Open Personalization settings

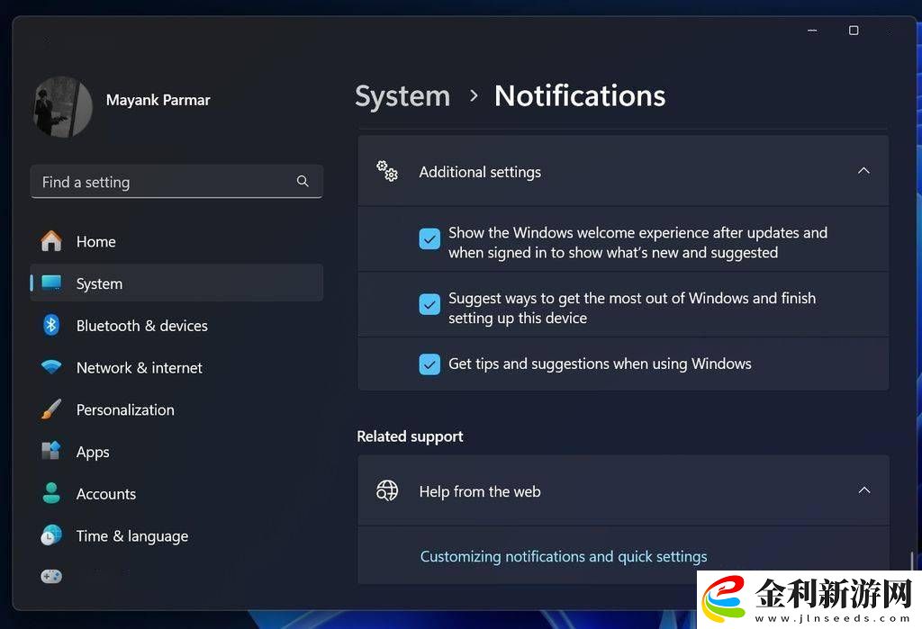tap(125, 409)
